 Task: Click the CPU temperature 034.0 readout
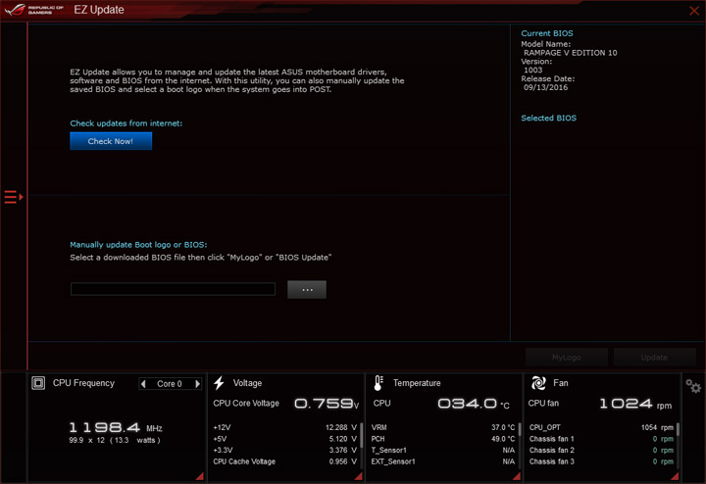coord(474,404)
